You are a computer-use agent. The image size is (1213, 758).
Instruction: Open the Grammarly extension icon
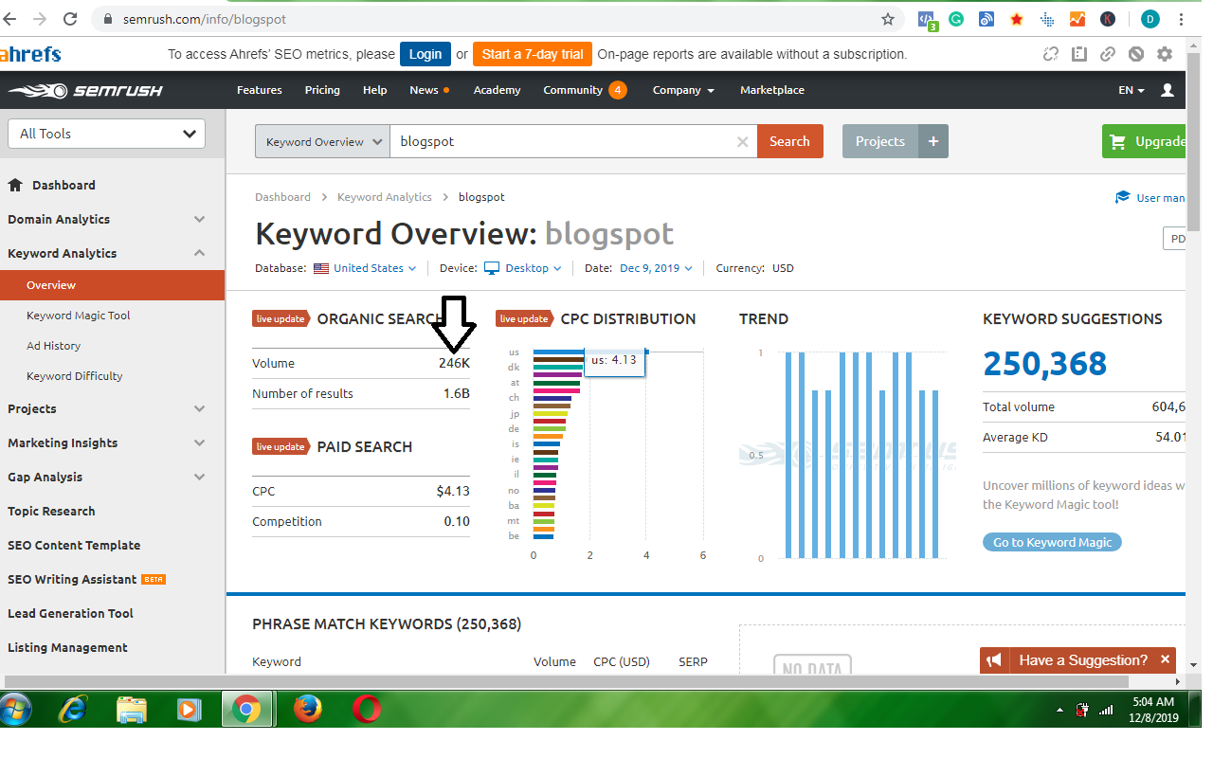point(957,19)
